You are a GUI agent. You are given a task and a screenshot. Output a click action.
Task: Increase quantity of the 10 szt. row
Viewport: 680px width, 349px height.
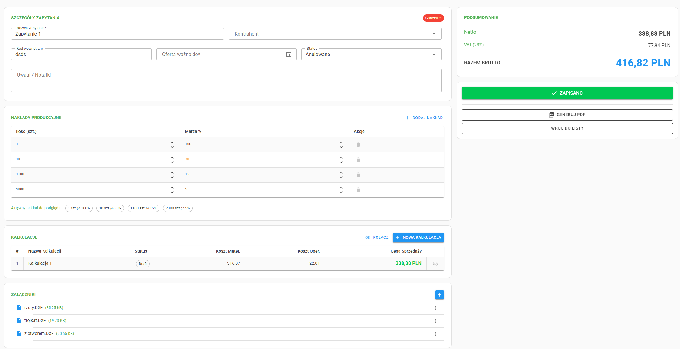point(172,157)
